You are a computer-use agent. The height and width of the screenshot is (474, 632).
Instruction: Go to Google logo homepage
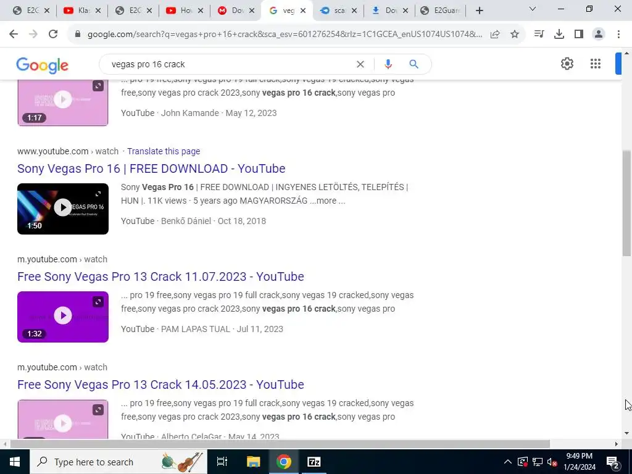pyautogui.click(x=43, y=65)
